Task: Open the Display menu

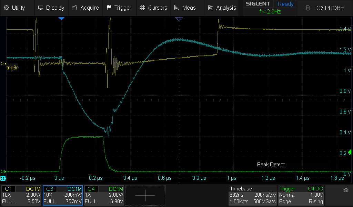Action: pos(51,8)
